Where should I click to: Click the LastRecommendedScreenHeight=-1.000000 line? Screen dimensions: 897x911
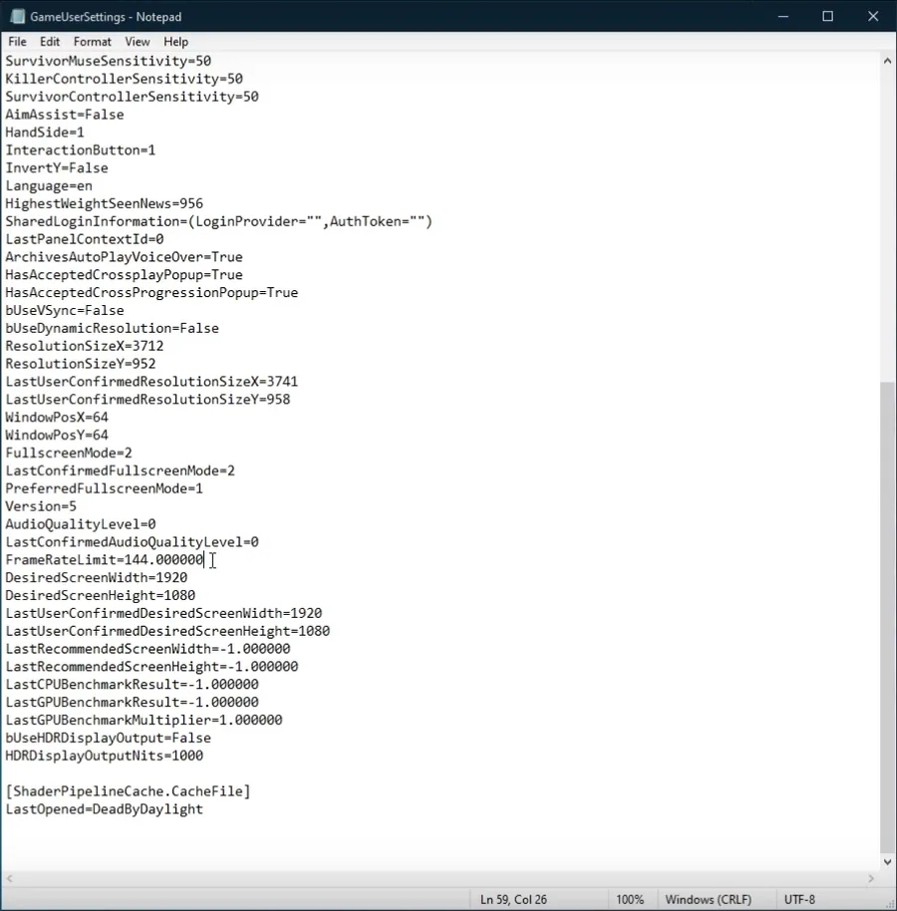point(151,667)
